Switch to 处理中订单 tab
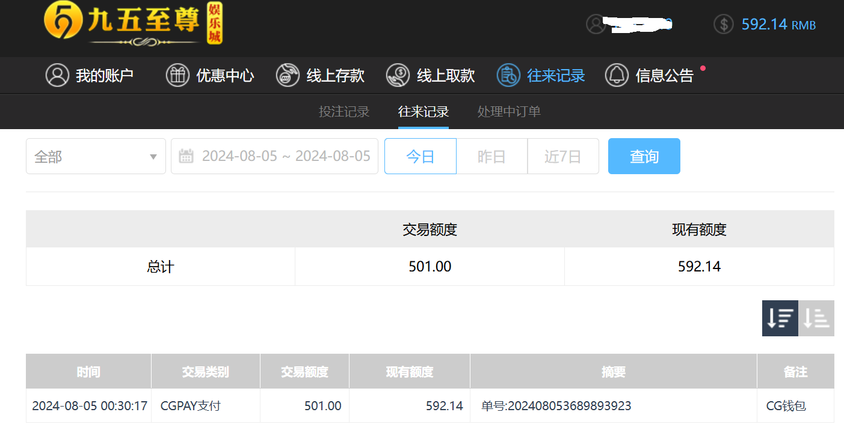This screenshot has height=433, width=844. coord(509,112)
